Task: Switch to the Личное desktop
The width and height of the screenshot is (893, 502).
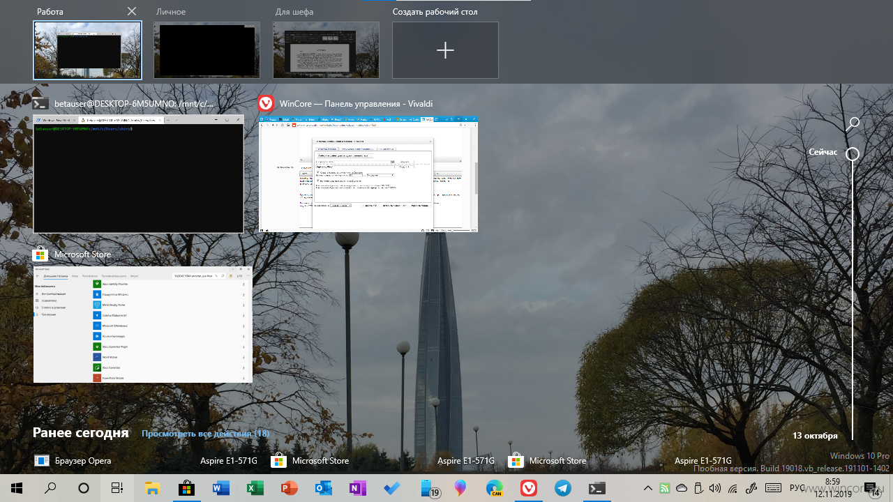Action: pos(207,50)
